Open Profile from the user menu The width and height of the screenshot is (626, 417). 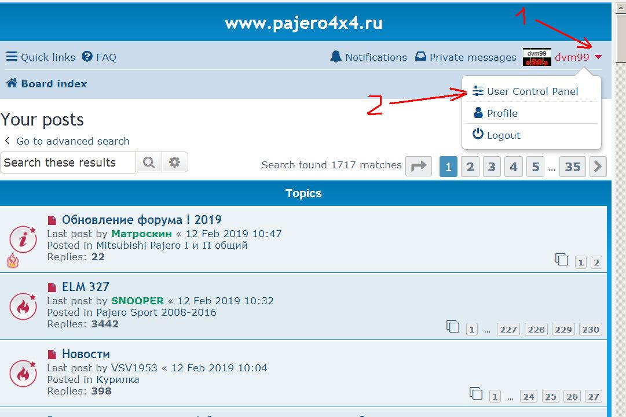(501, 113)
